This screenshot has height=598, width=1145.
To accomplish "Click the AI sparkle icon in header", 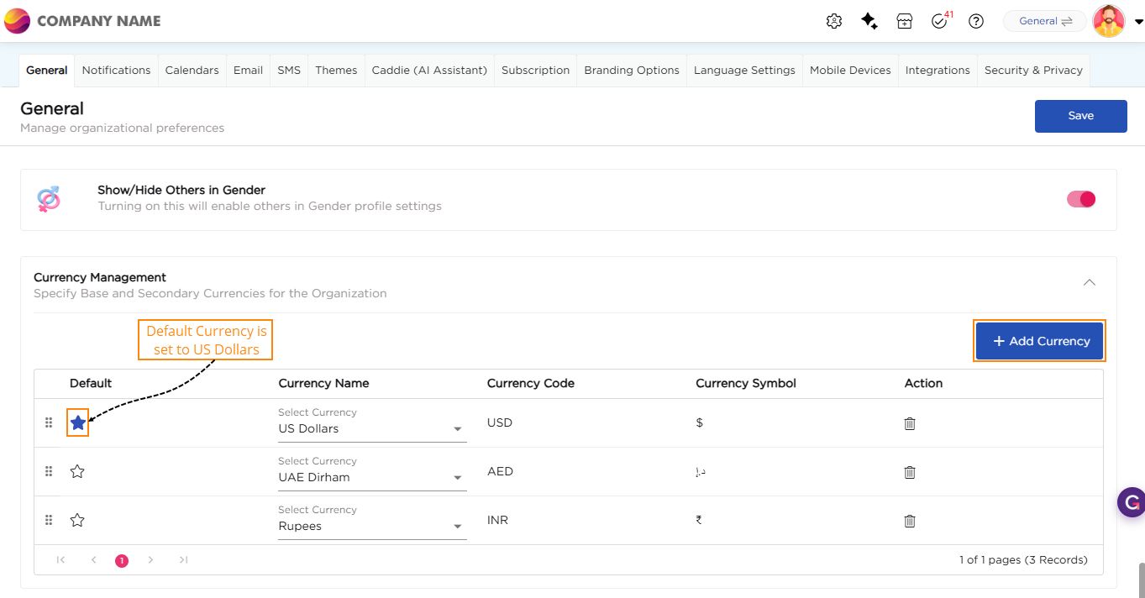I will [869, 22].
